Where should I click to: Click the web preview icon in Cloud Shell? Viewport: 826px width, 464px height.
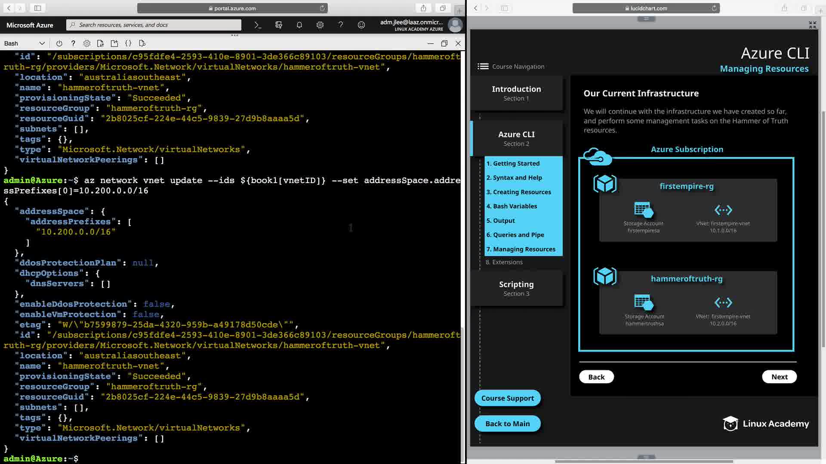pyautogui.click(x=142, y=43)
